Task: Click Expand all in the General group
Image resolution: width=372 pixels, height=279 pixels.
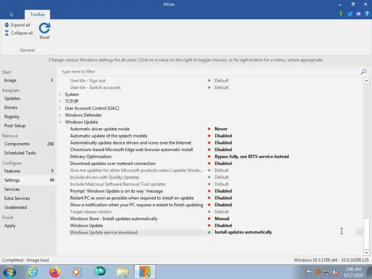Action: click(x=17, y=25)
